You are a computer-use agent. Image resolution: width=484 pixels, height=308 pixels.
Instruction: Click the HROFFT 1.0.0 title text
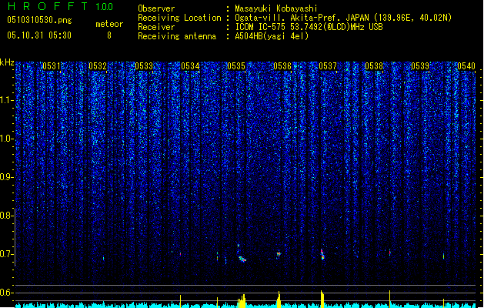(61, 6)
